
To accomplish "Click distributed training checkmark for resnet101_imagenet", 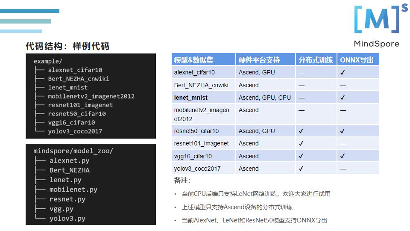I will point(301,144).
